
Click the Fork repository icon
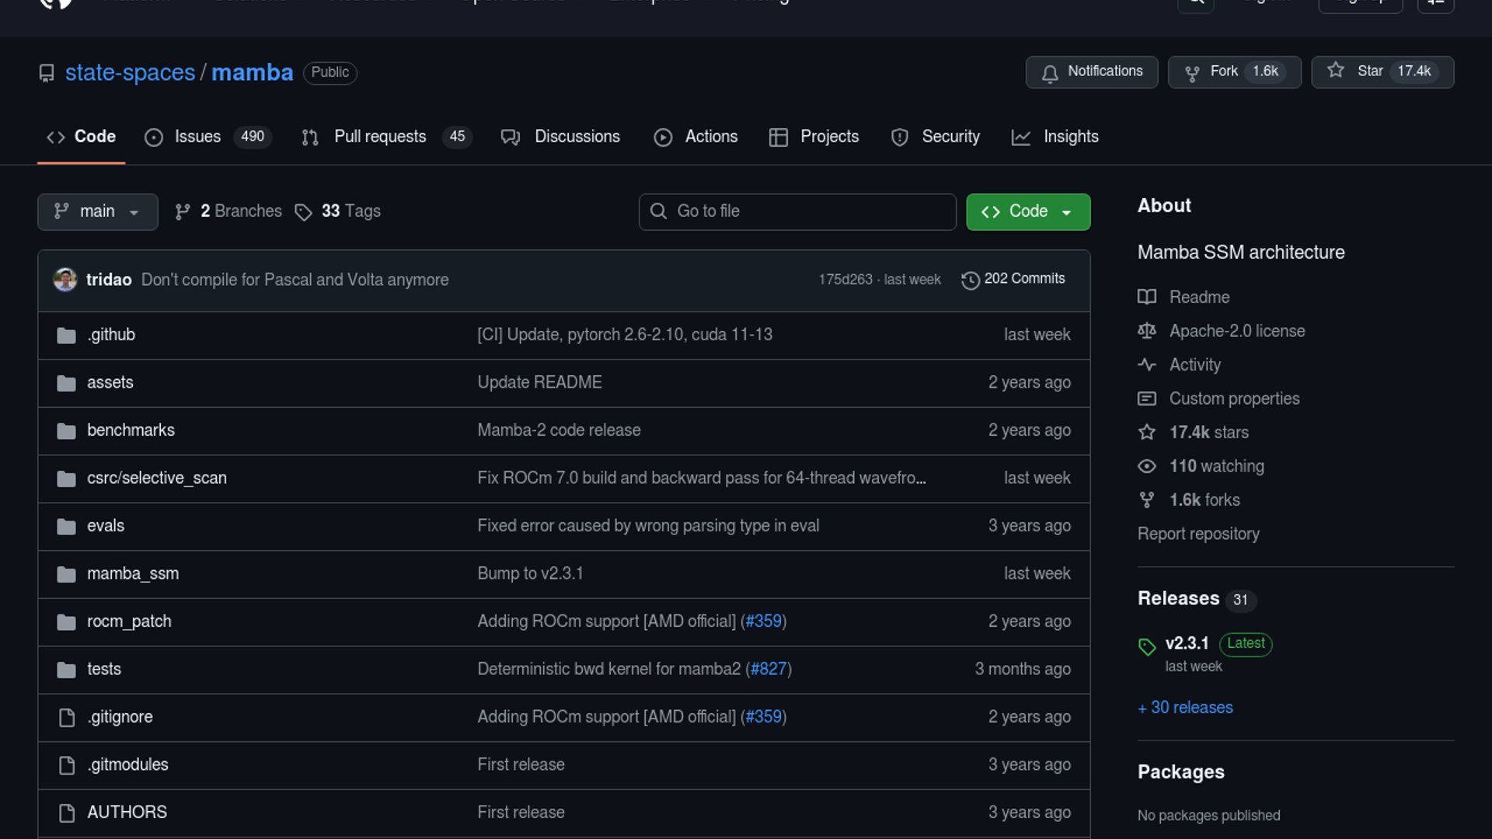tap(1192, 72)
